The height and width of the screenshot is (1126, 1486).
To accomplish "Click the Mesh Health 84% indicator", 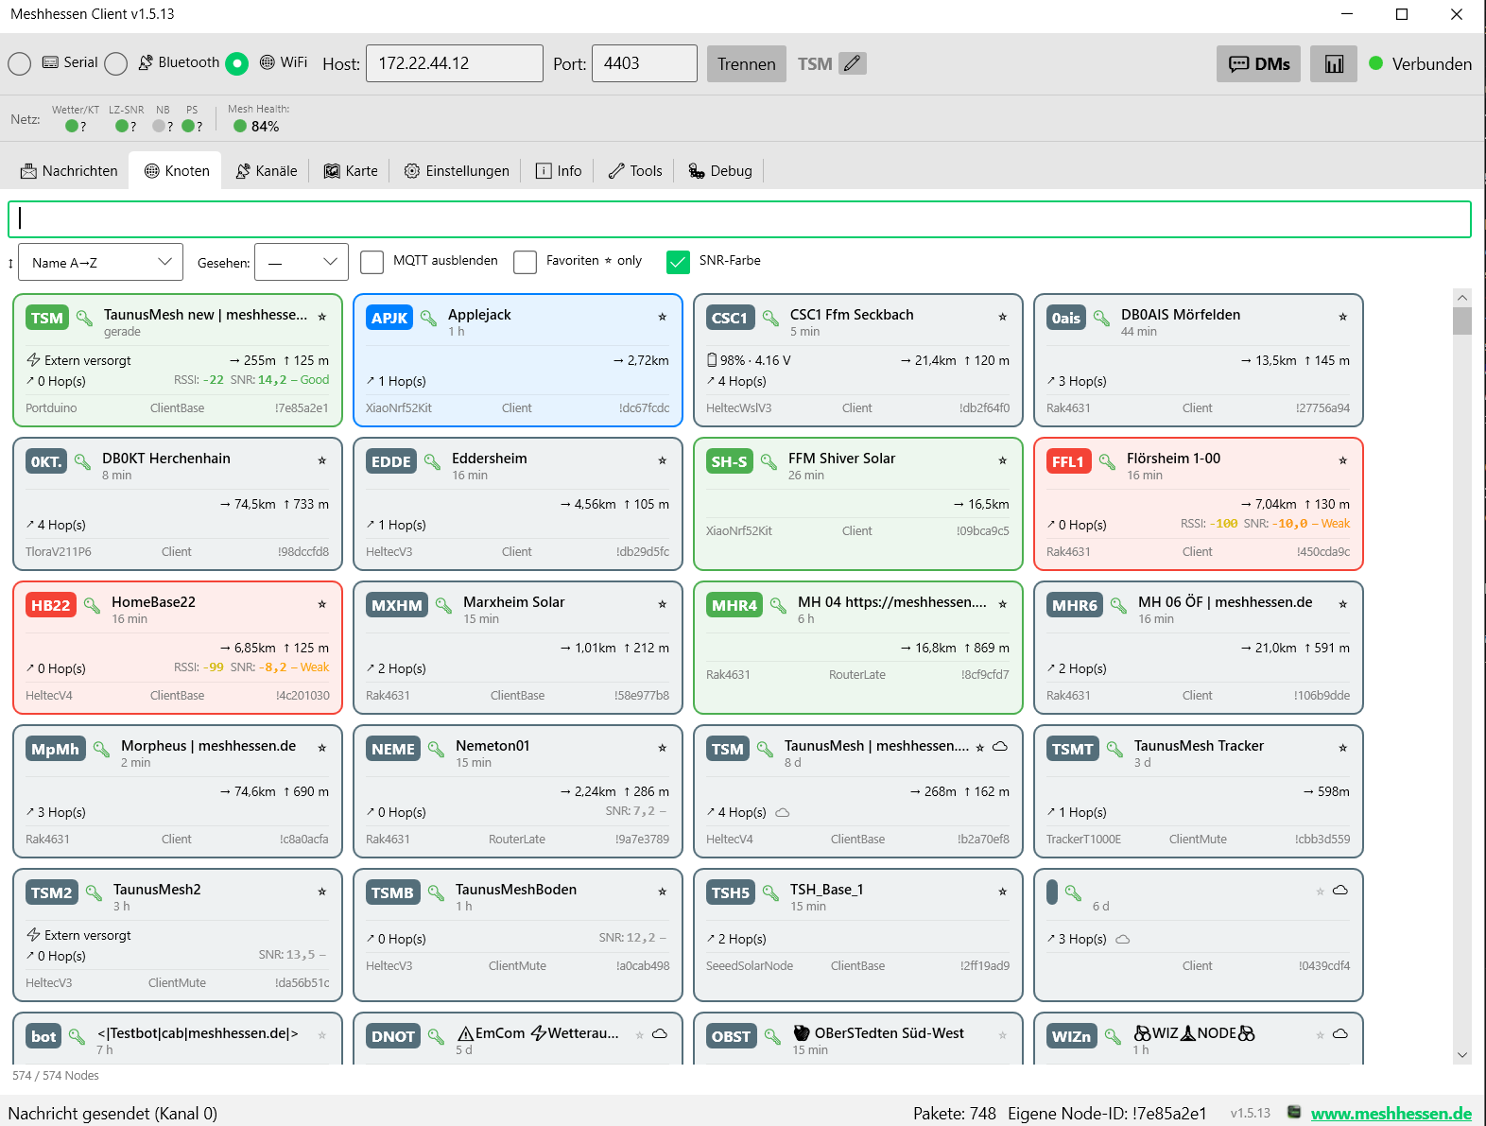I will [256, 126].
